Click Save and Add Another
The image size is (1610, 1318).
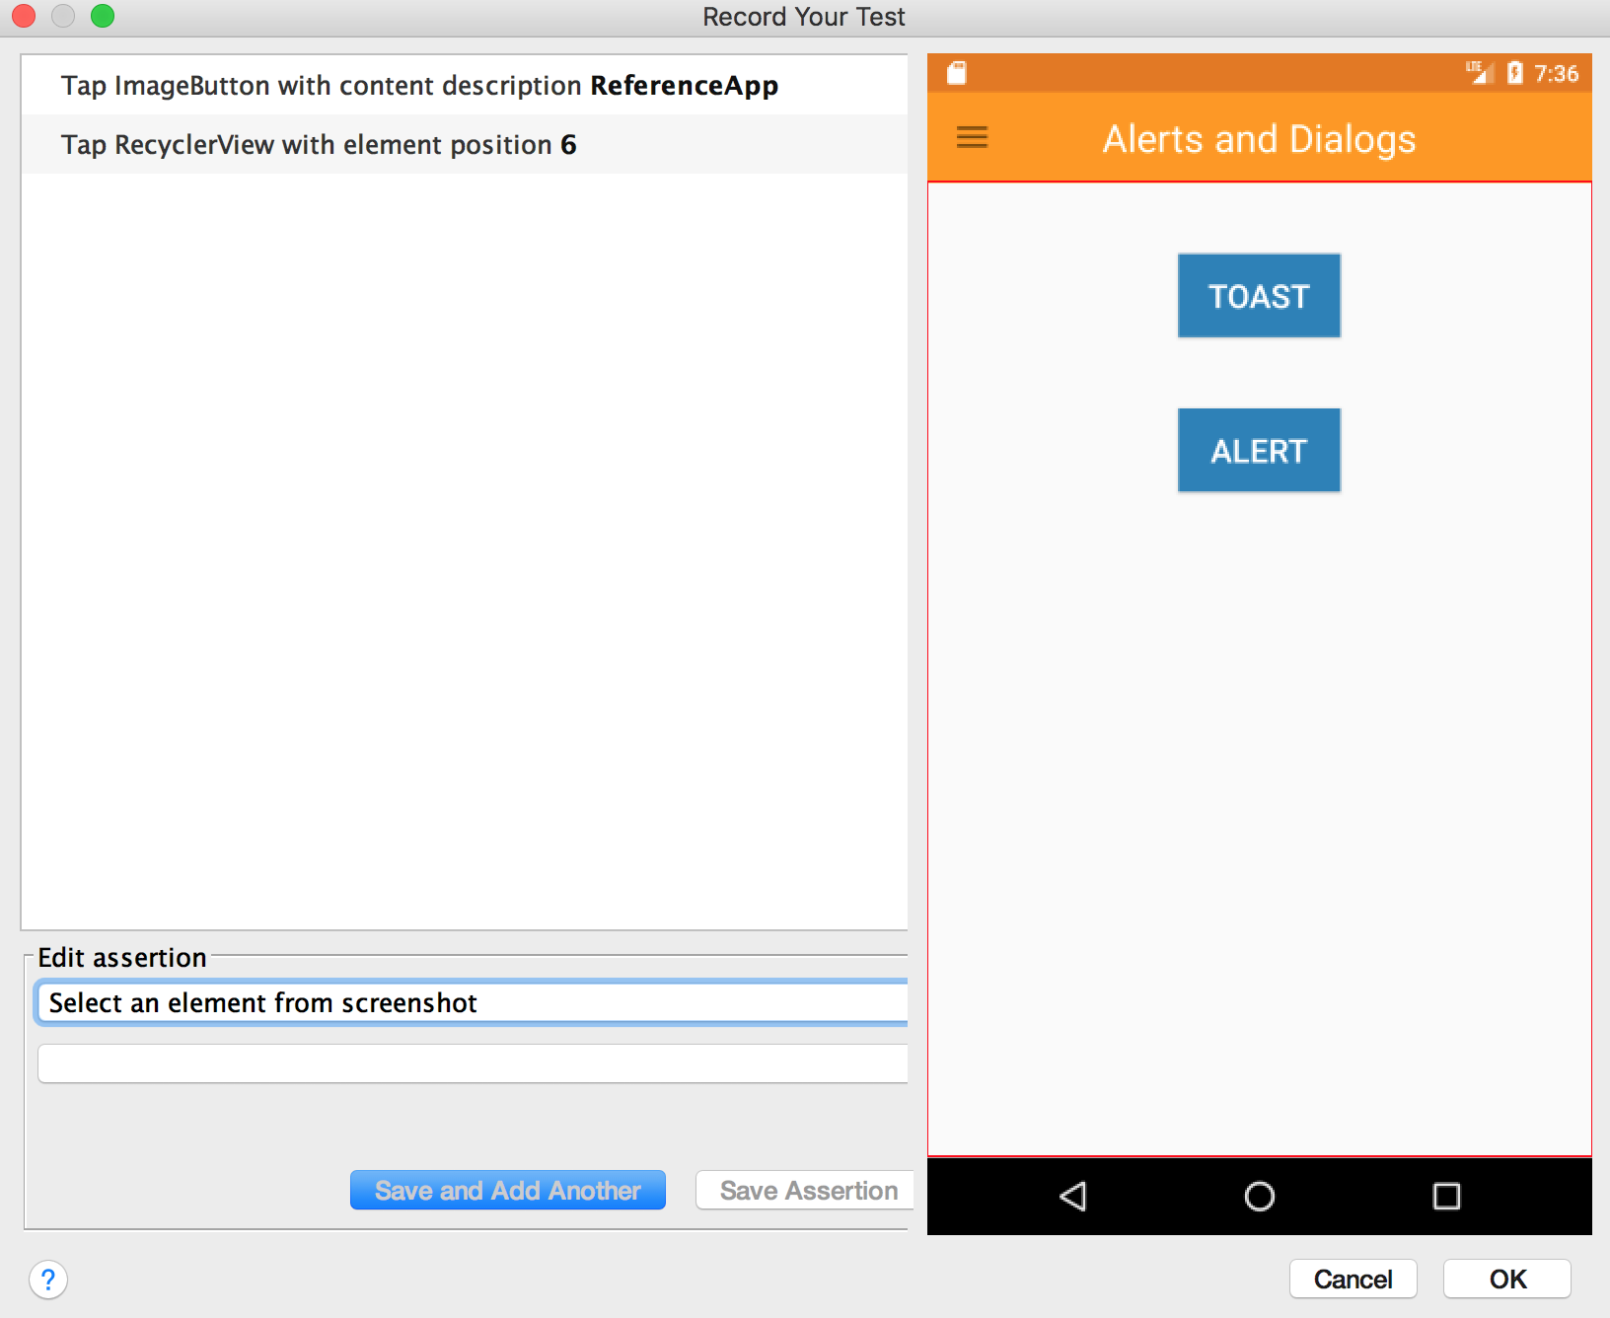point(508,1190)
